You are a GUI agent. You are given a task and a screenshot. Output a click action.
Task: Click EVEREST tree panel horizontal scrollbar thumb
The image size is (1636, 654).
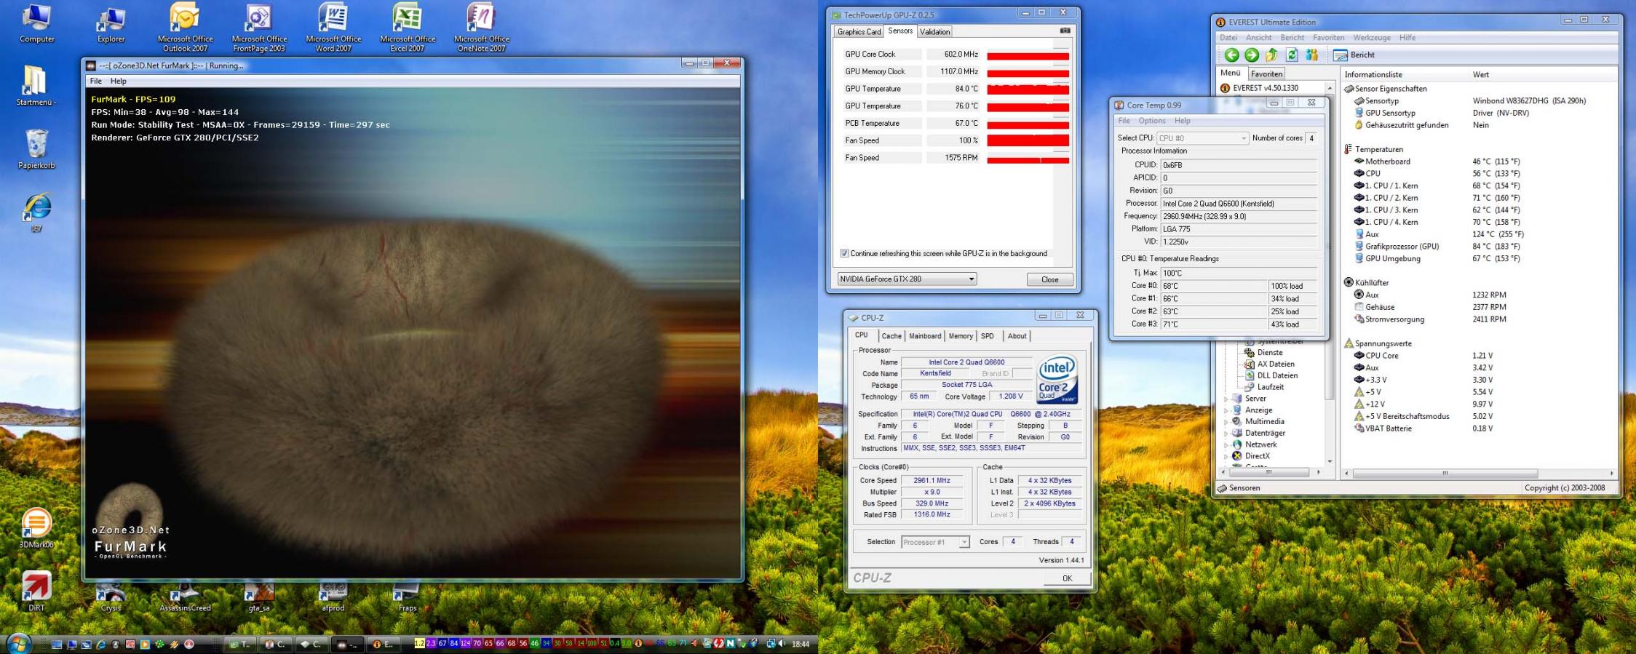pyautogui.click(x=1269, y=472)
